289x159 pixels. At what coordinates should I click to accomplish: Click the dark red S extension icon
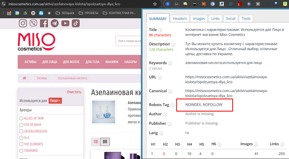coord(240,4)
